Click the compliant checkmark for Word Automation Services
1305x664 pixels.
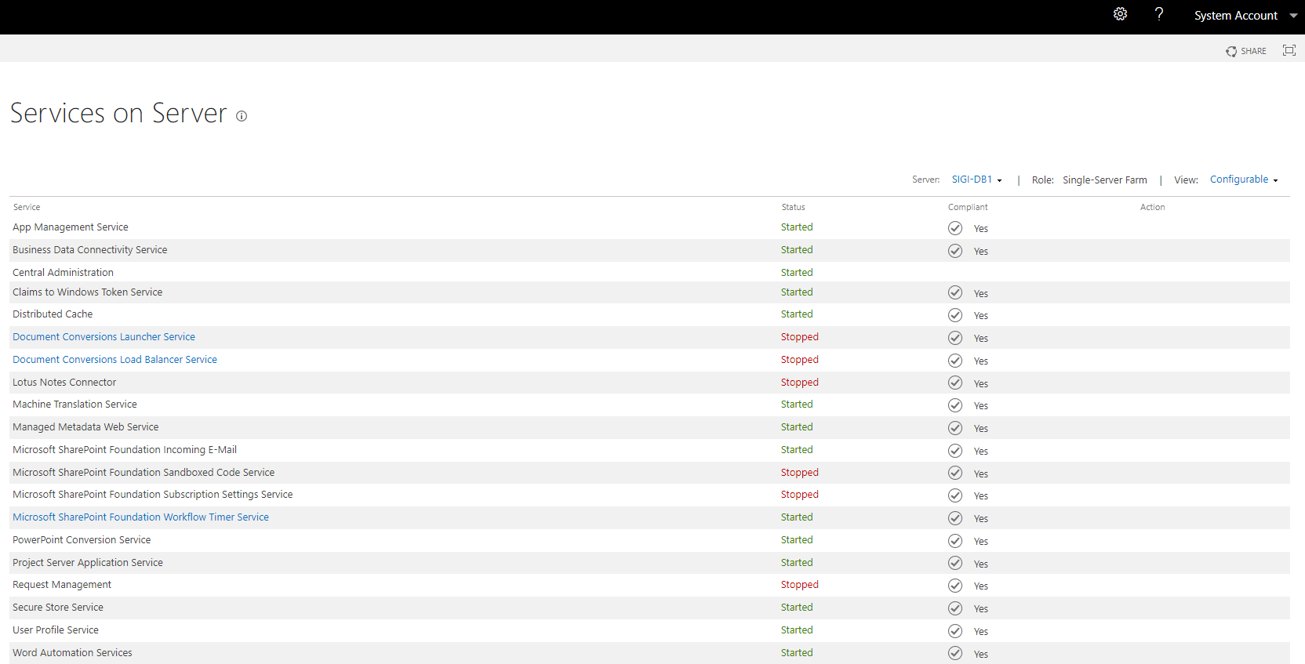pos(955,653)
